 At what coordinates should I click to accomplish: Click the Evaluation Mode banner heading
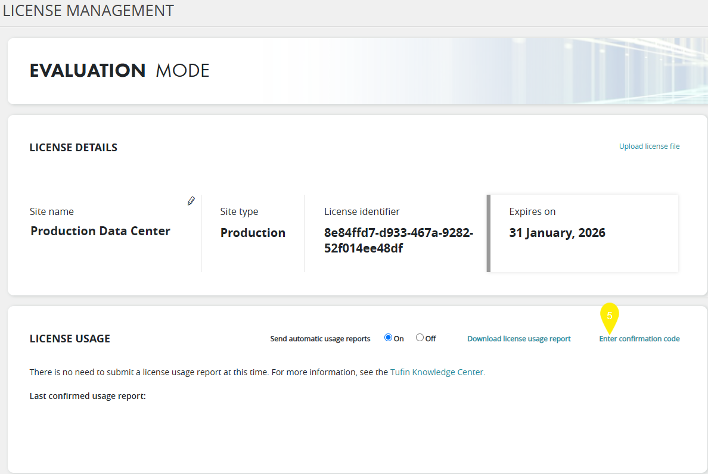119,71
